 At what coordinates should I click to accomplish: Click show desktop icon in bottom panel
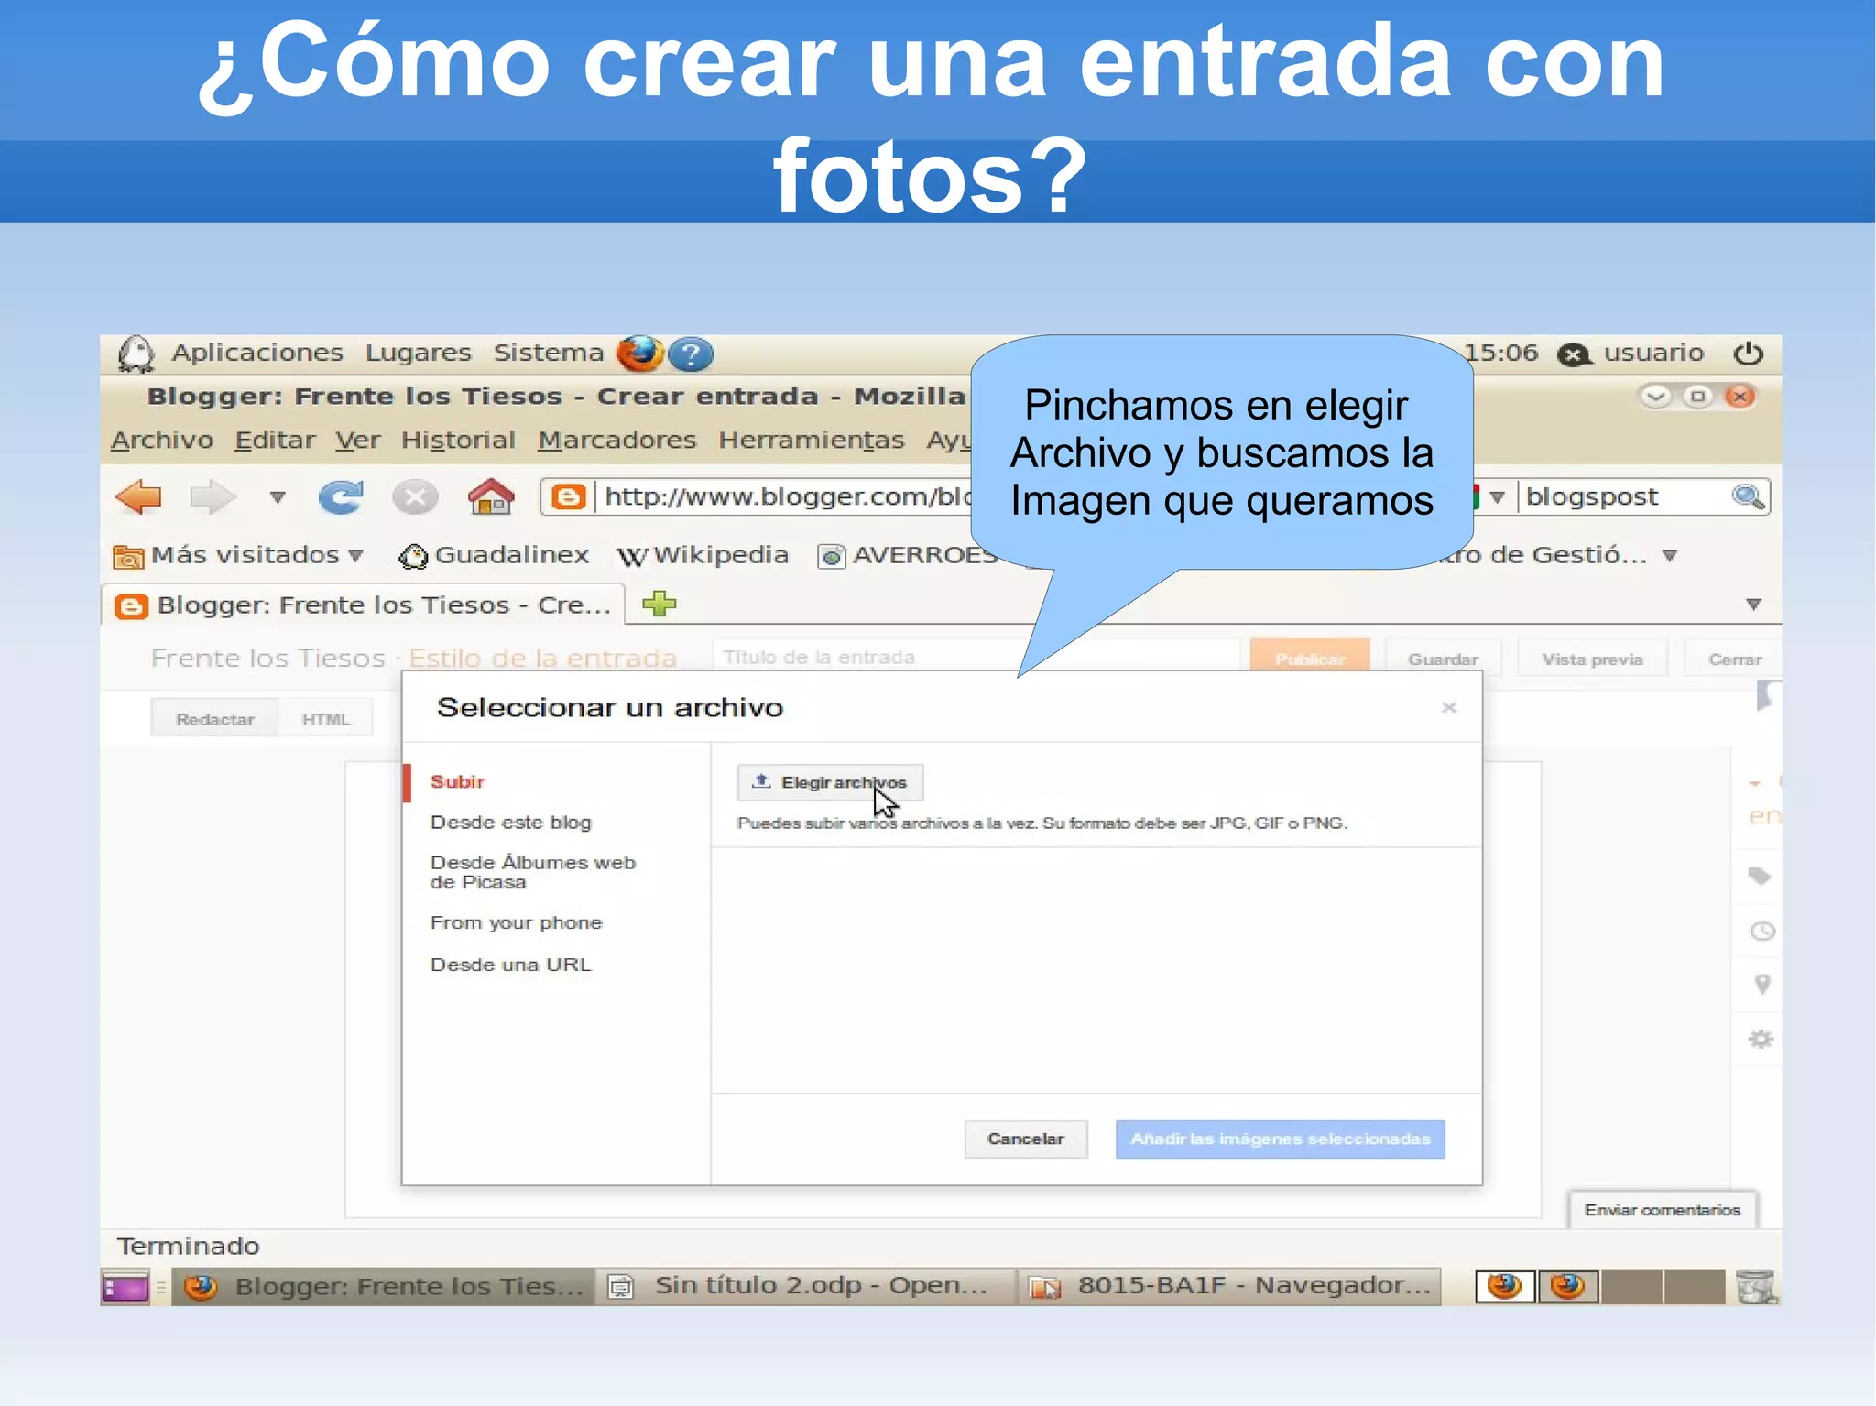[x=125, y=1287]
